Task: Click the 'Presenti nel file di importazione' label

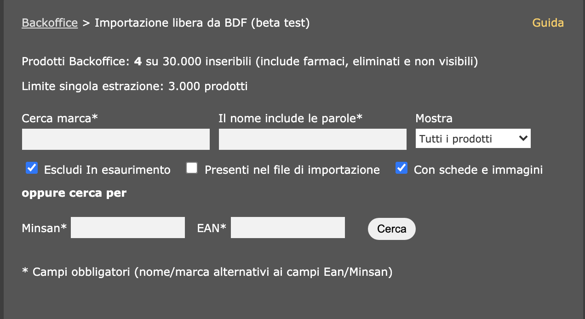Action: 292,170
